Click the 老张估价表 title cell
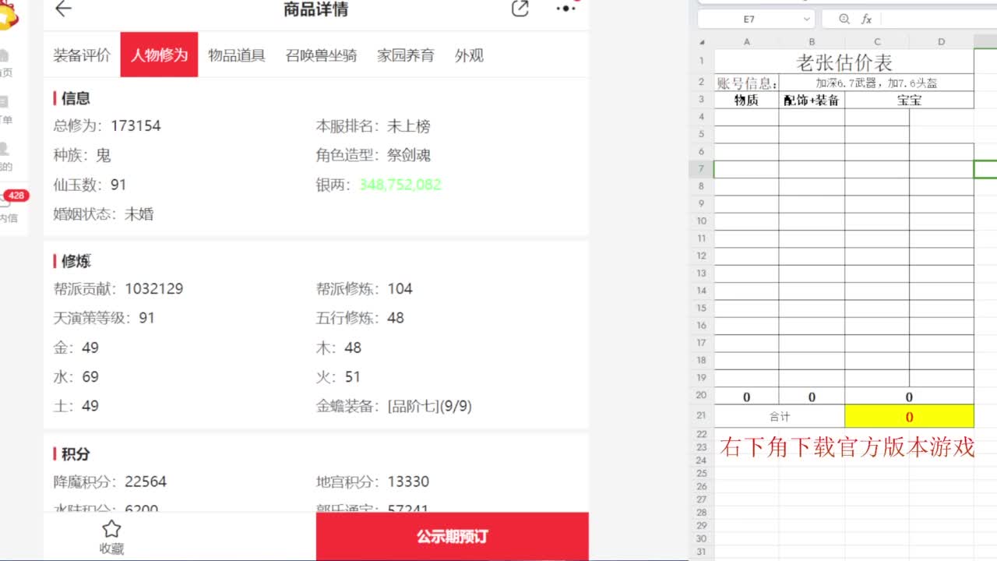Screen dimensions: 997x561 (x=844, y=62)
